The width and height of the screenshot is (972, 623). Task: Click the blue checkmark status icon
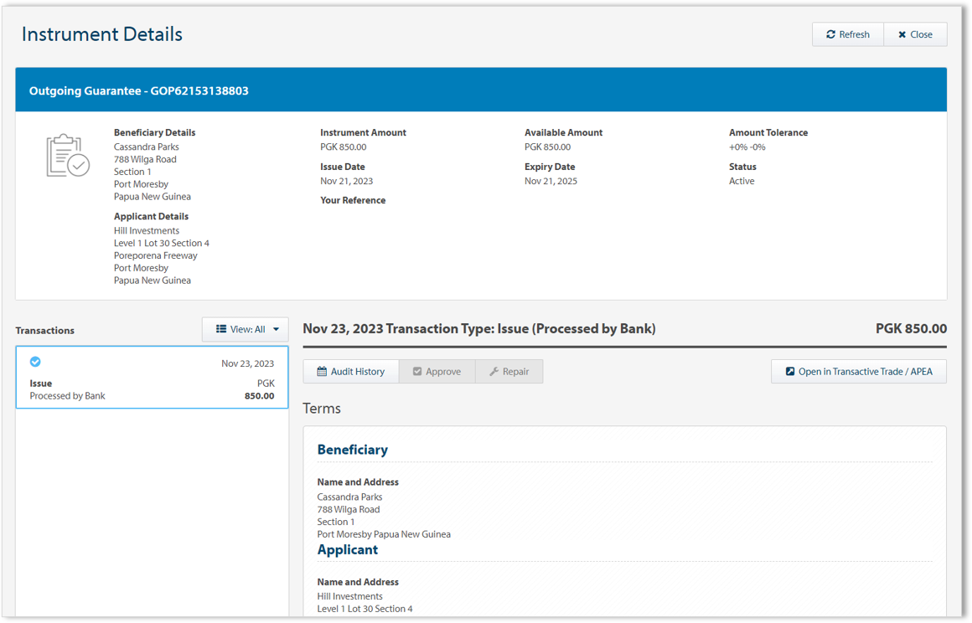pyautogui.click(x=35, y=362)
